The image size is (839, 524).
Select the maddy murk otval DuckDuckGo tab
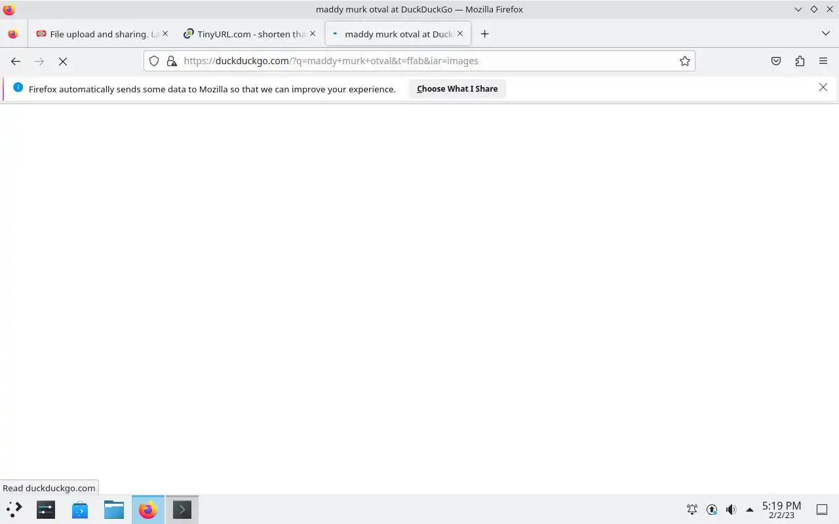(397, 34)
